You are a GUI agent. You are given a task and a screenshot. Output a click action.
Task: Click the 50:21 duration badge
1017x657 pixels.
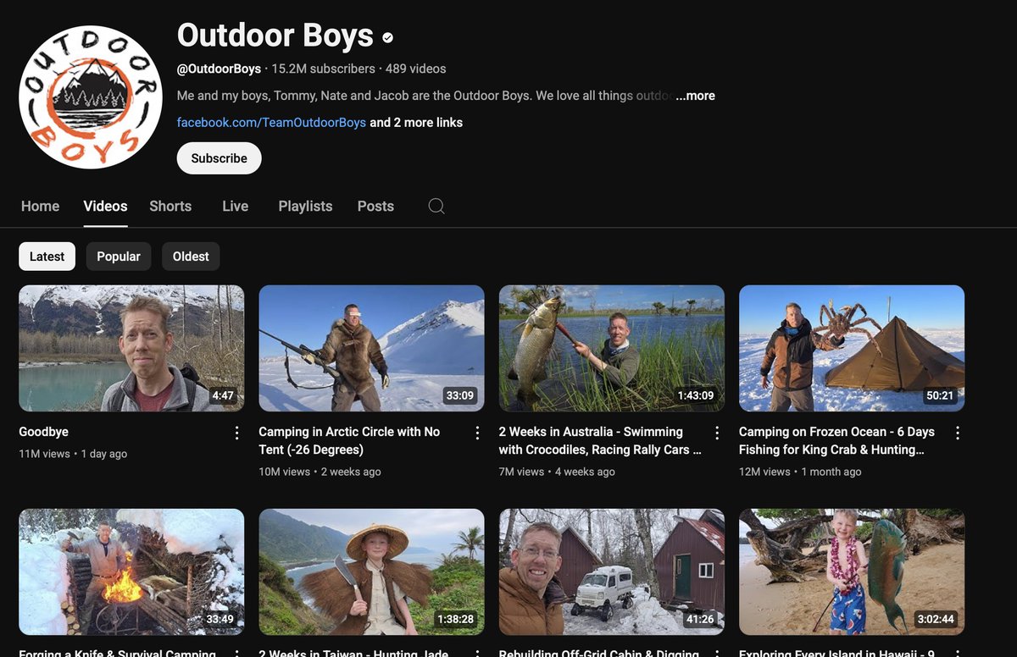941,395
